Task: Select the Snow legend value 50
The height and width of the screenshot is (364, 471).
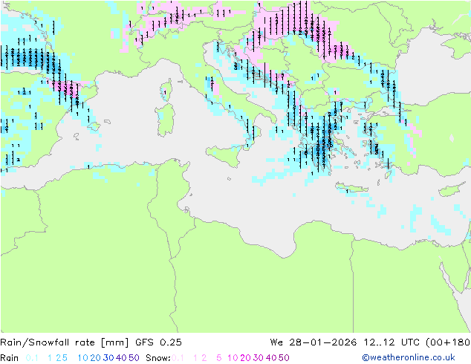Action: (x=284, y=358)
